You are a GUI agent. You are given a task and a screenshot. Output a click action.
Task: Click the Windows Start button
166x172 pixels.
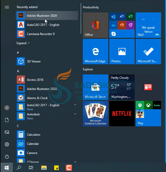7,168
